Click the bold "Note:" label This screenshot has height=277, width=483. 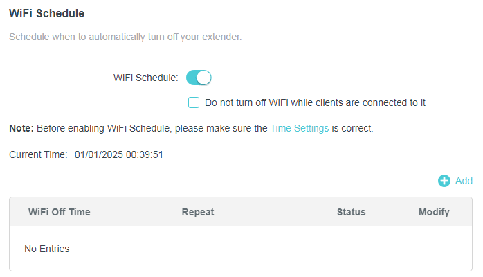click(21, 128)
